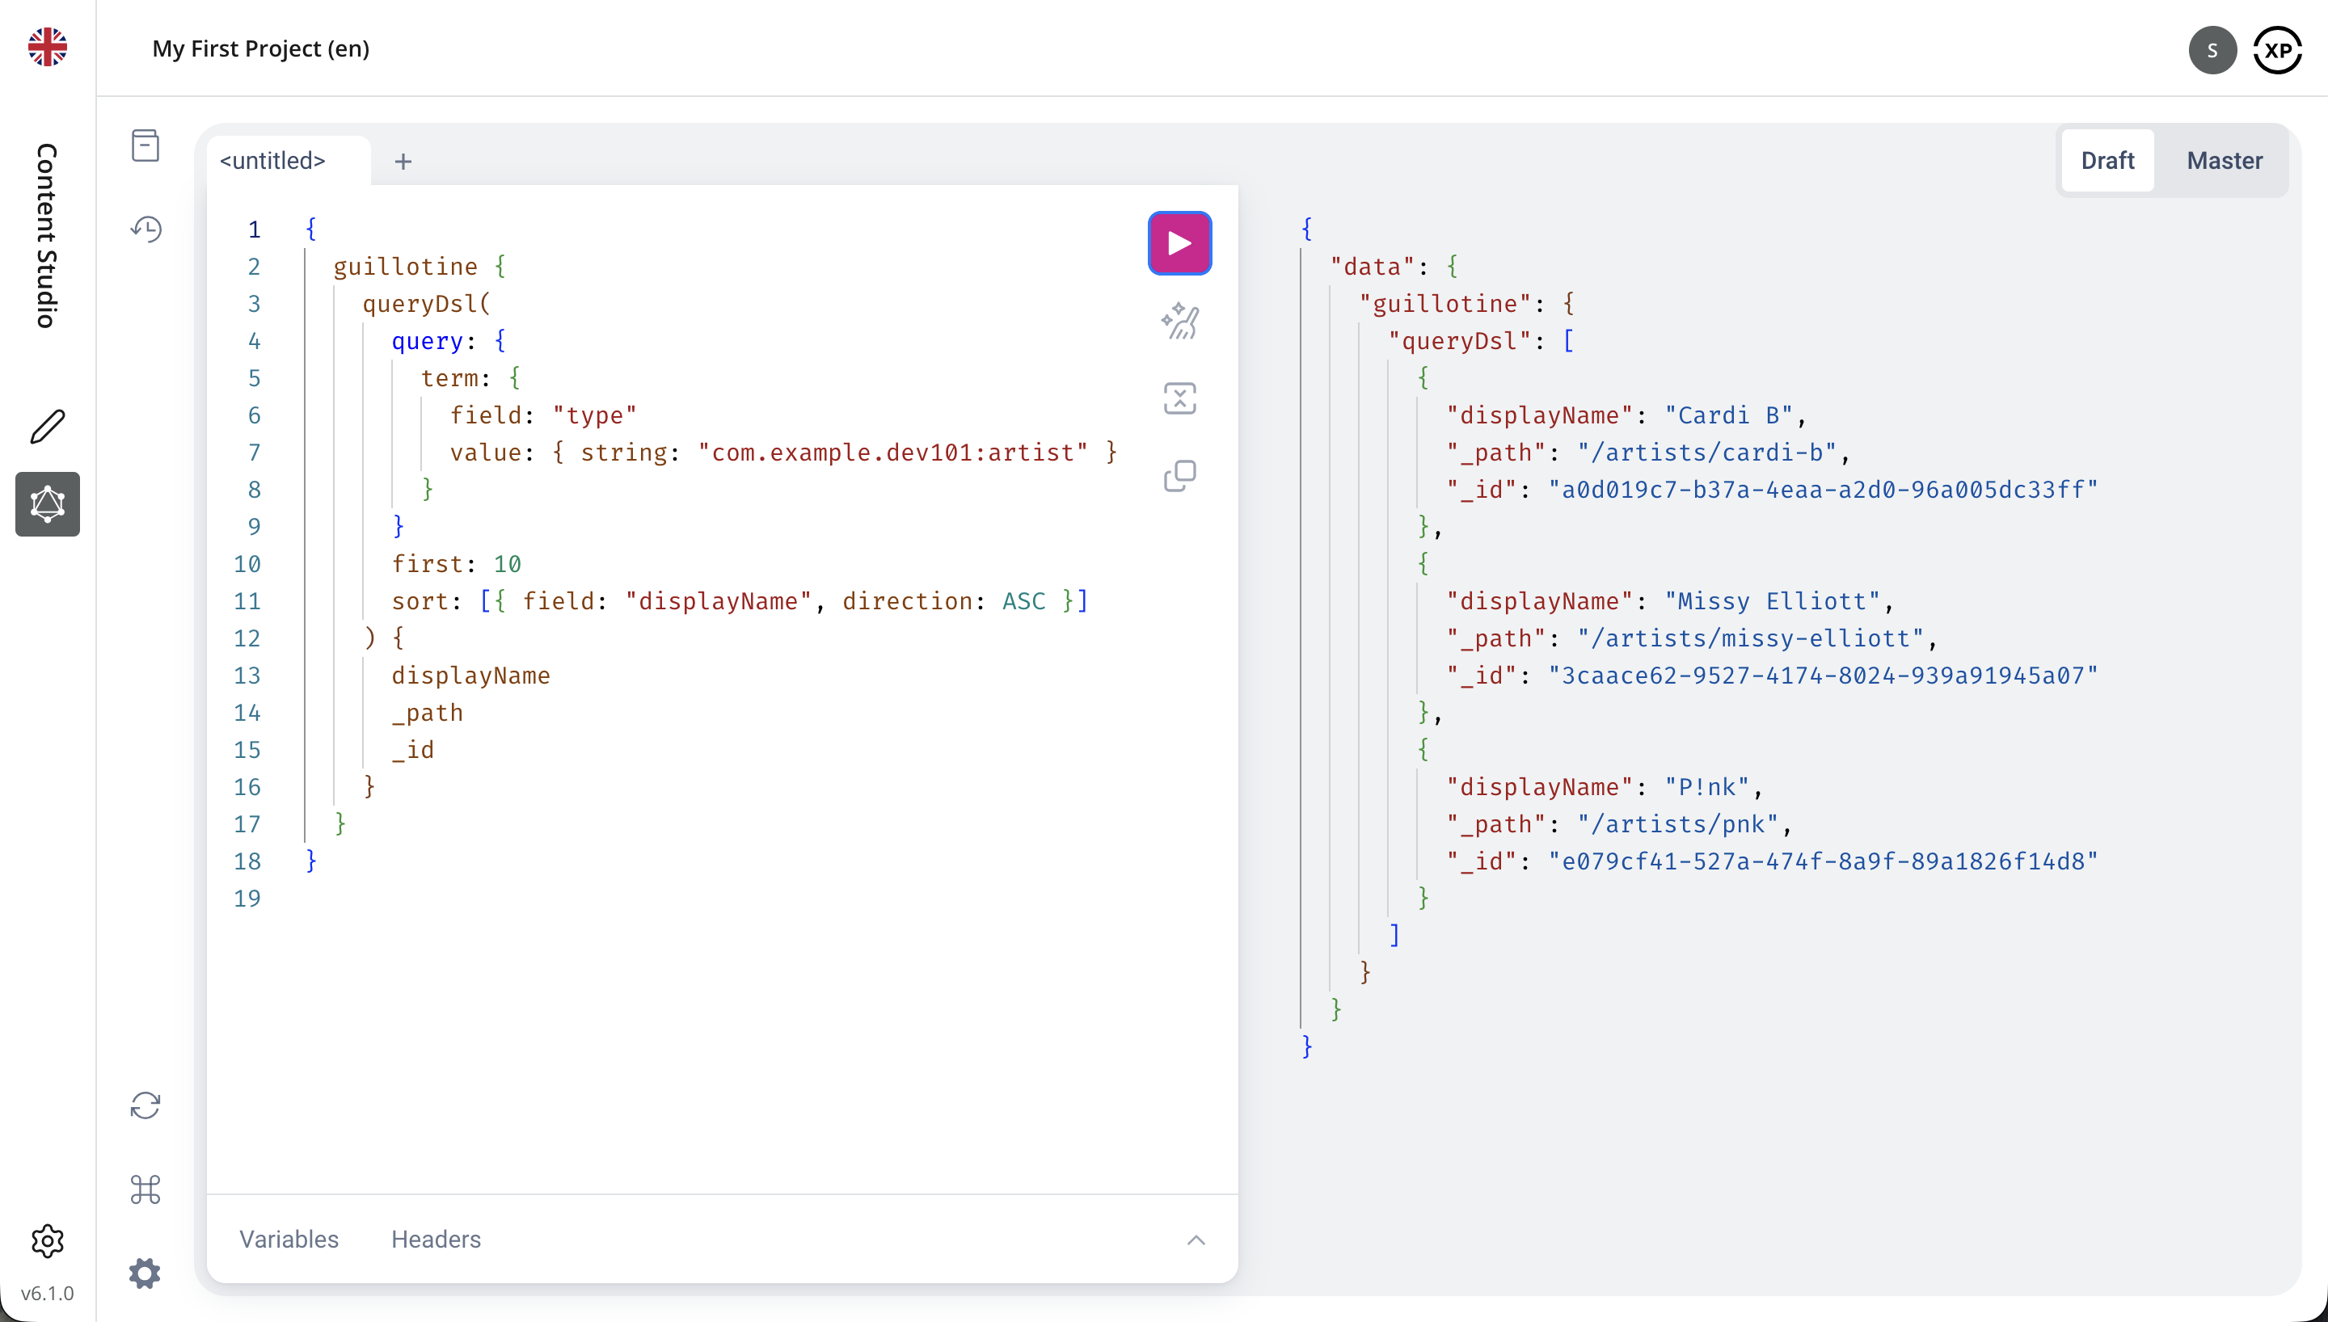Screen dimensions: 2328x1322
Task: Click the "com.example.dev101:artist" string value
Action: click(892, 453)
